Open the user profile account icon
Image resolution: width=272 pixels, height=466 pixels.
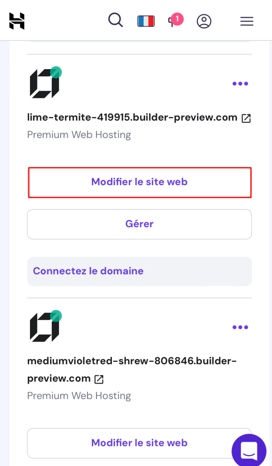pos(204,21)
